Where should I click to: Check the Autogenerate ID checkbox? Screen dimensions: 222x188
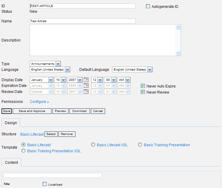point(148,6)
